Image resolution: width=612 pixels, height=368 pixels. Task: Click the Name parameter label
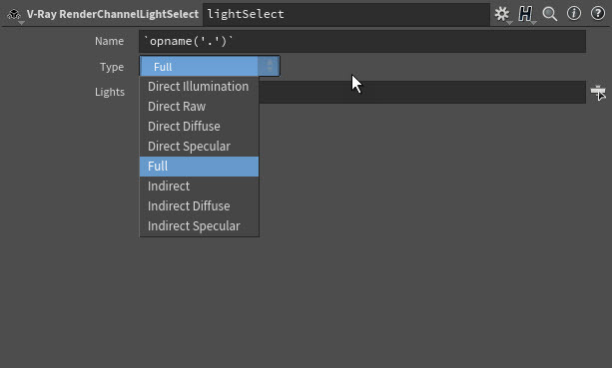[109, 41]
